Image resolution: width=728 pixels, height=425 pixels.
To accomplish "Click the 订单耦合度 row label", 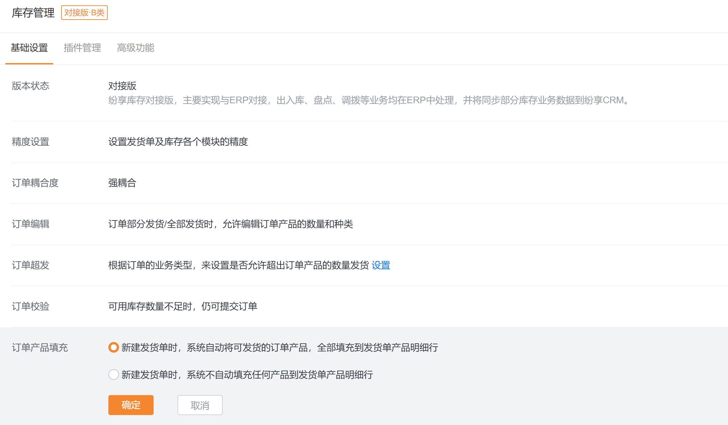I will tap(35, 183).
